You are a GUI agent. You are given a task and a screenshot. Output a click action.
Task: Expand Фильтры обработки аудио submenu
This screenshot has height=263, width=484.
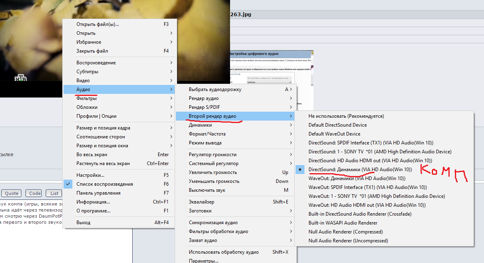click(x=235, y=231)
